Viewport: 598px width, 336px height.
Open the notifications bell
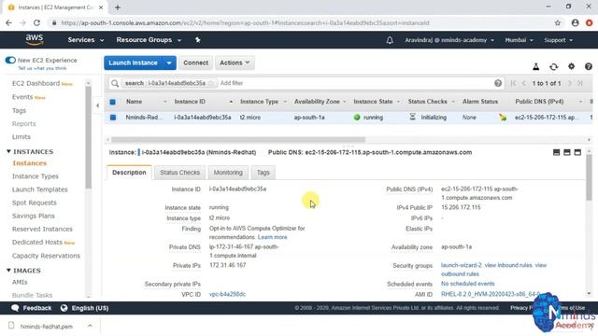pyautogui.click(x=390, y=40)
